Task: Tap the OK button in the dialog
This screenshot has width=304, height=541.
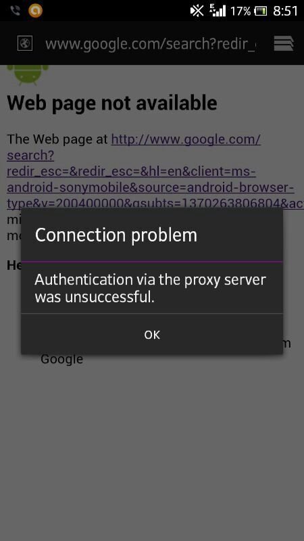Action: coord(152,334)
